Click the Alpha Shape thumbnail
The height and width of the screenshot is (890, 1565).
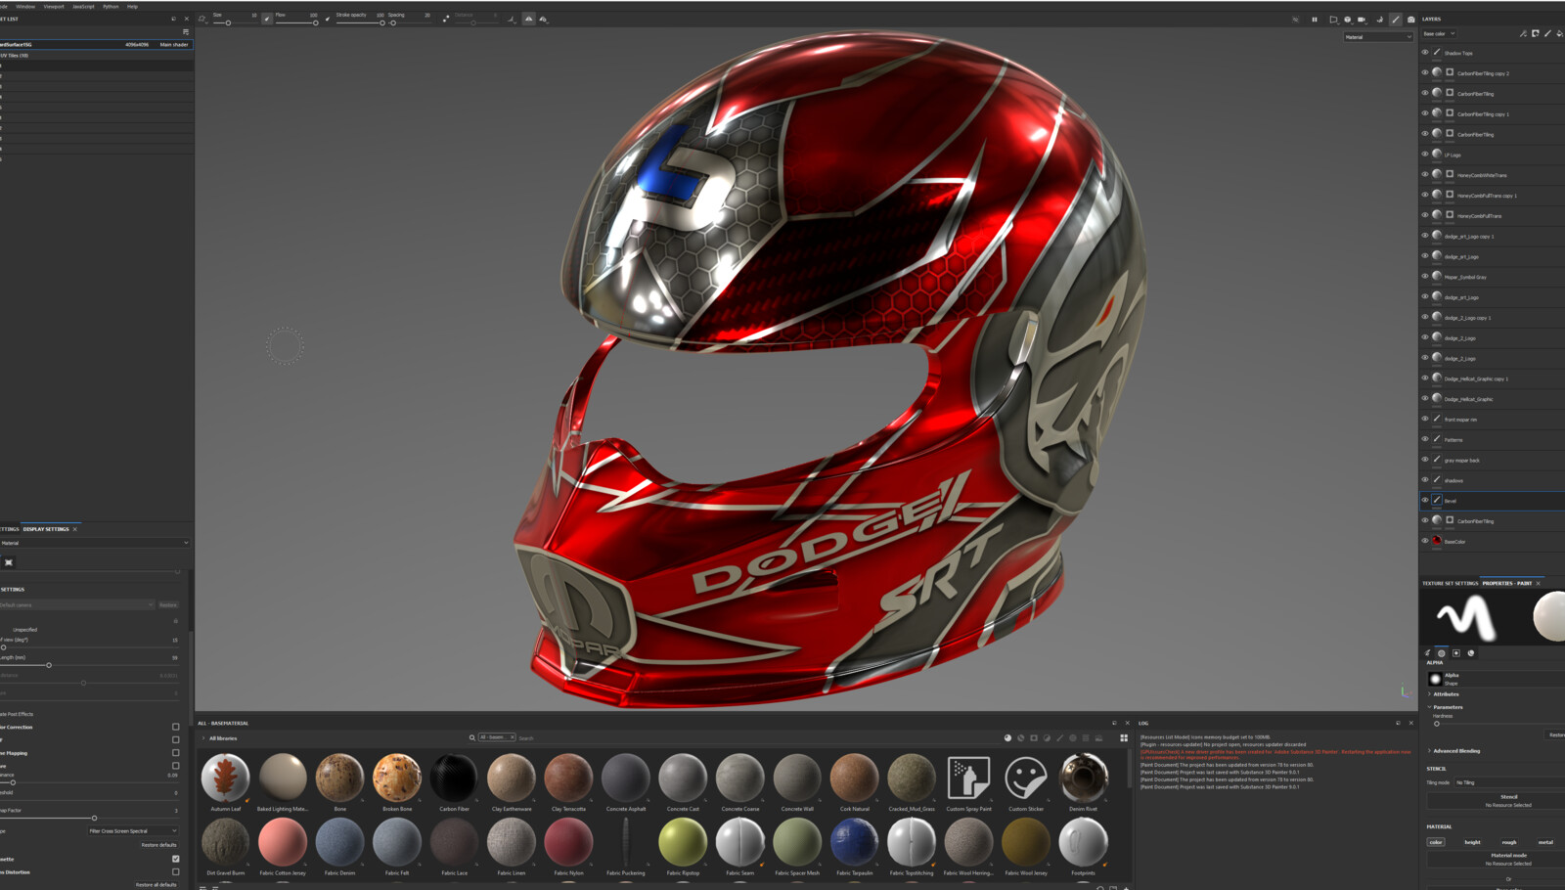1436,679
